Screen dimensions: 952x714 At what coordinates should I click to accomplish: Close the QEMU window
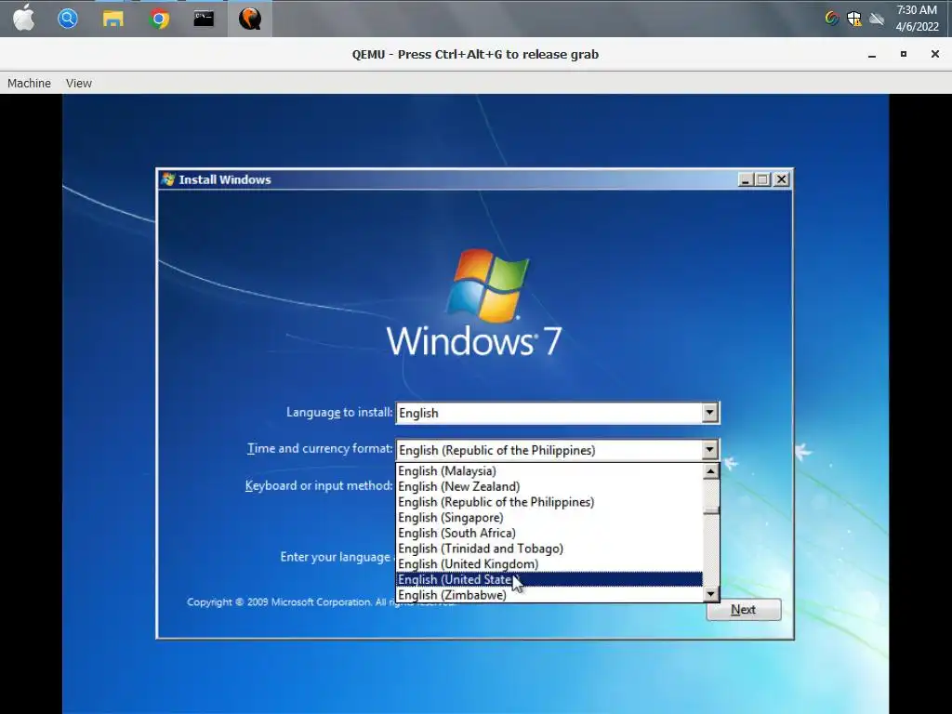click(x=935, y=55)
